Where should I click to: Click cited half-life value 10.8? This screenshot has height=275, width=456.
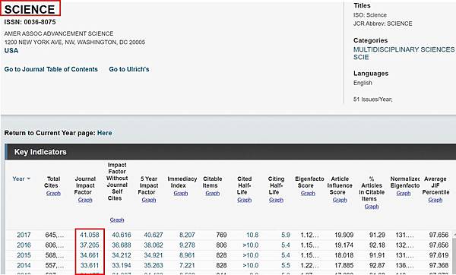[252, 235]
